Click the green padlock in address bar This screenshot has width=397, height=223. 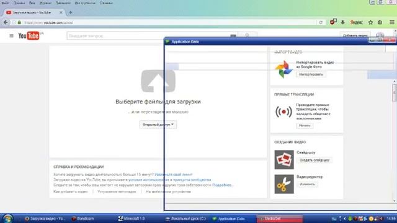coord(19,22)
